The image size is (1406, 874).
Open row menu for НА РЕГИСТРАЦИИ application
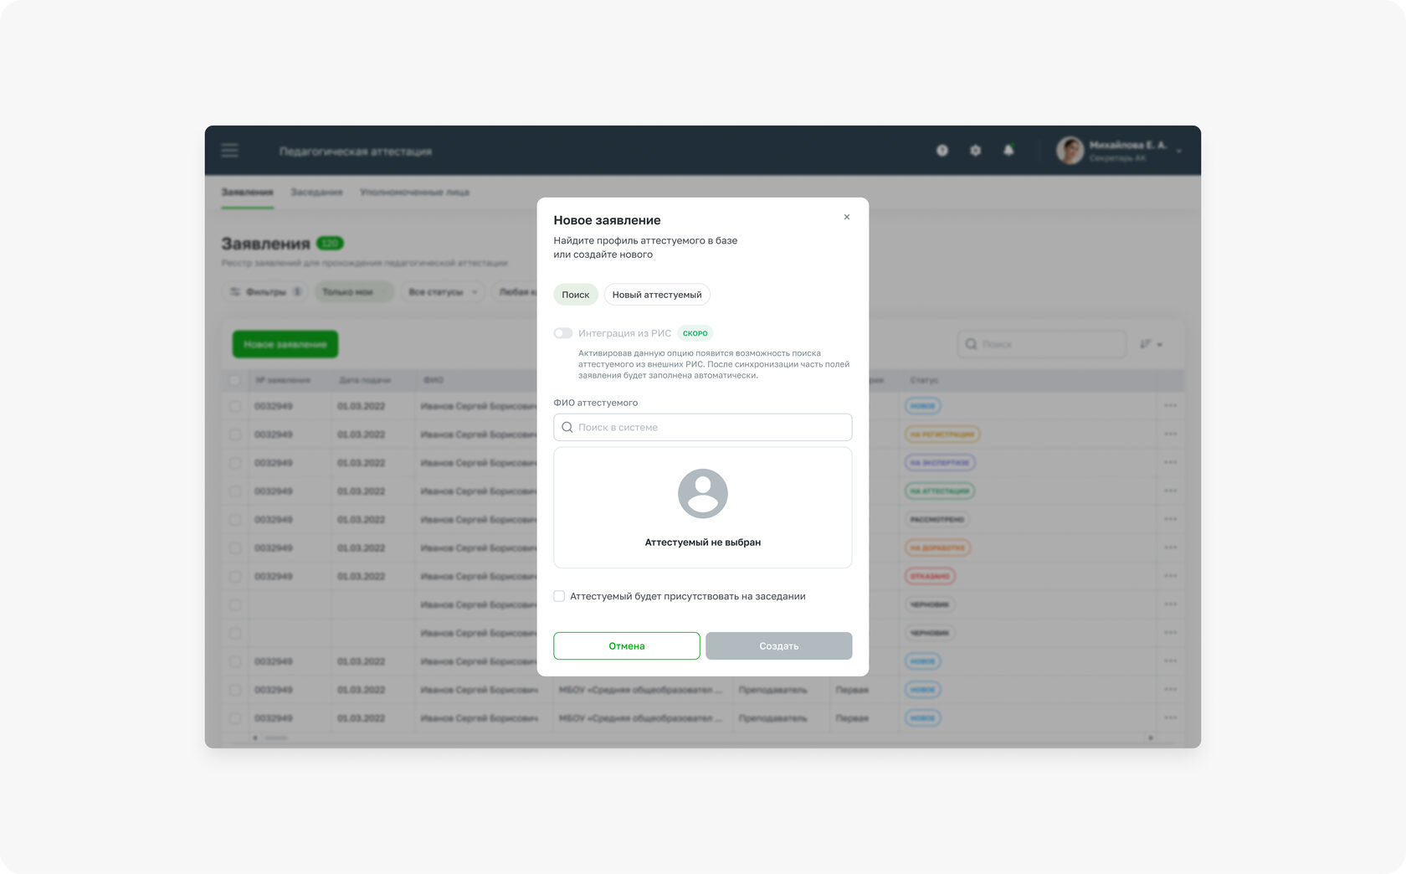click(x=1170, y=434)
